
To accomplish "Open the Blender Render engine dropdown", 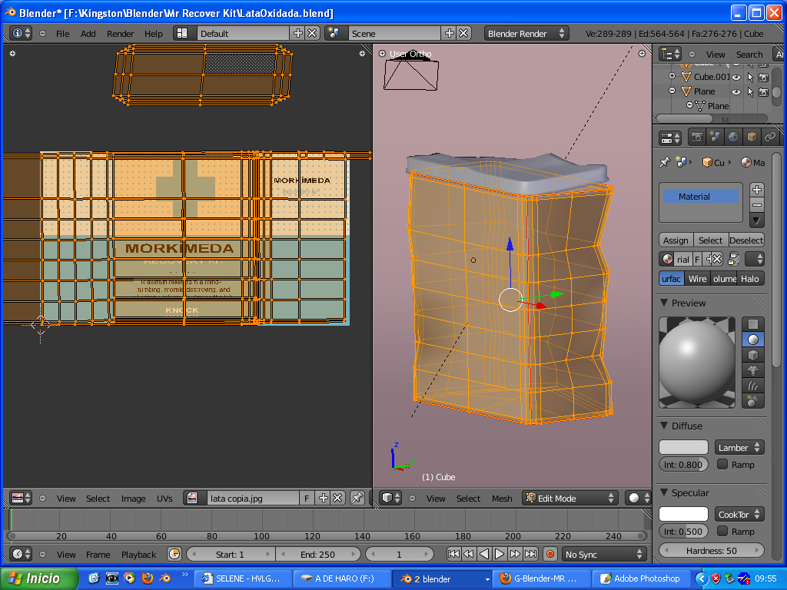I will click(526, 33).
